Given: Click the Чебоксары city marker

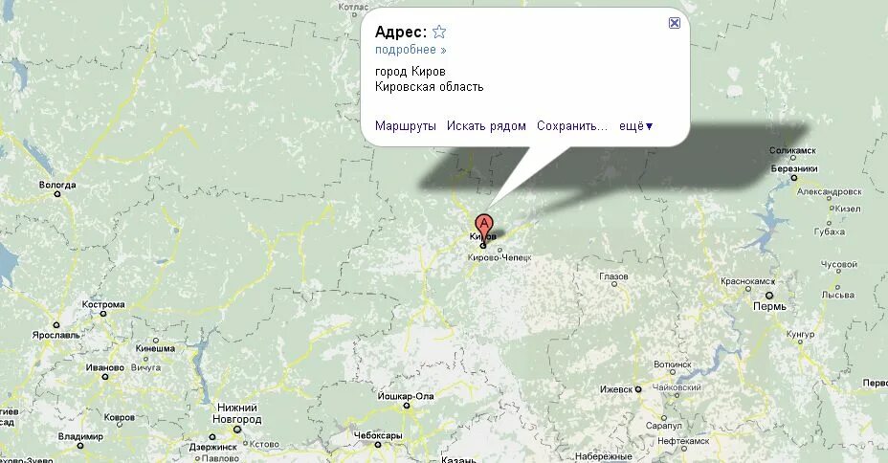Looking at the screenshot, I should tap(378, 445).
